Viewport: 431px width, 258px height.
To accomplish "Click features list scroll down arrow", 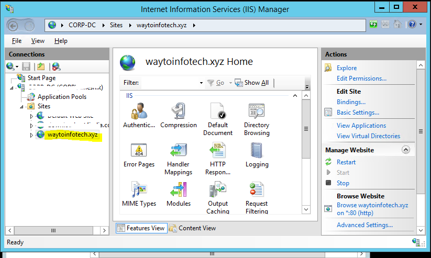I will click(x=306, y=209).
